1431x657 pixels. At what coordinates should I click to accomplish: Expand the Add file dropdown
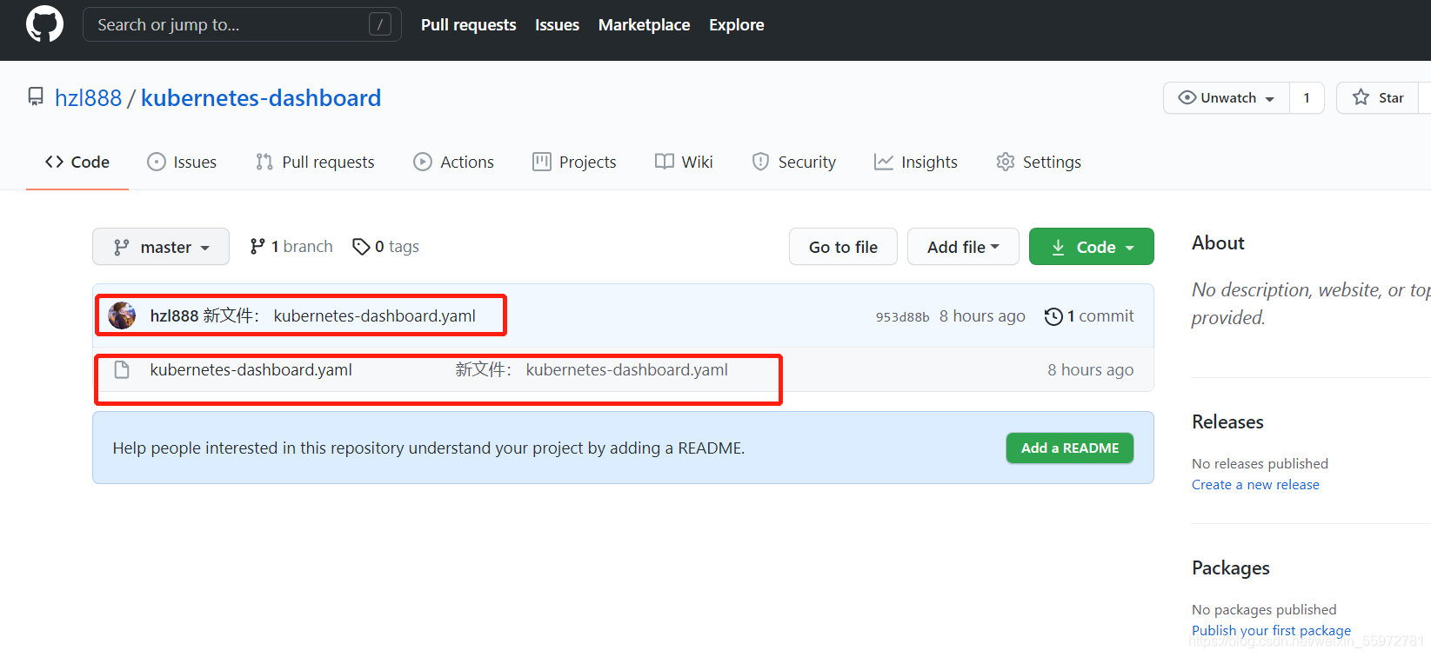coord(963,247)
